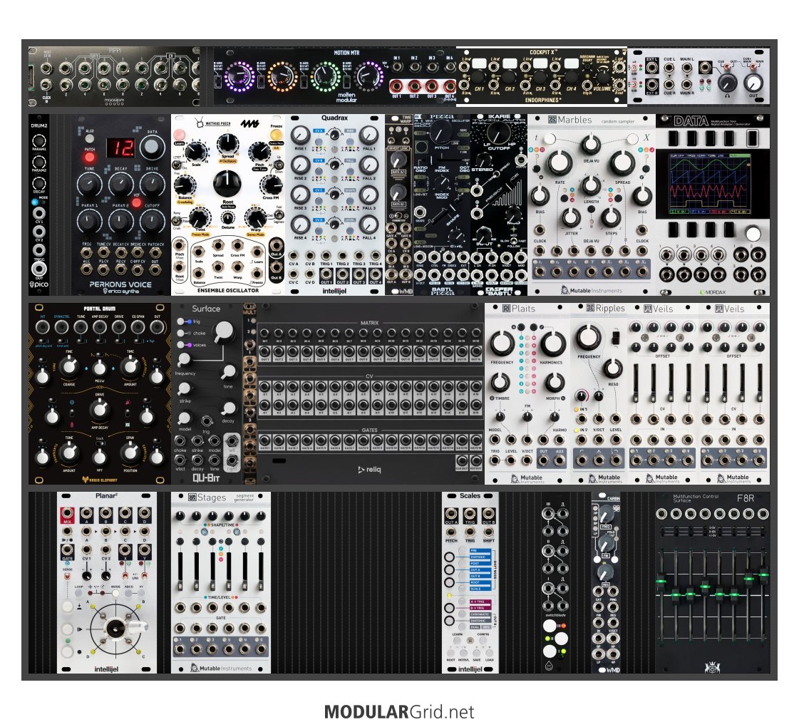Viewport: 799px width, 727px height.
Task: Click the Qu-Bit logo on Surface
Action: (206, 478)
